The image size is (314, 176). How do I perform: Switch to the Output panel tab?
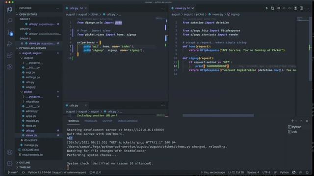click(x=107, y=121)
